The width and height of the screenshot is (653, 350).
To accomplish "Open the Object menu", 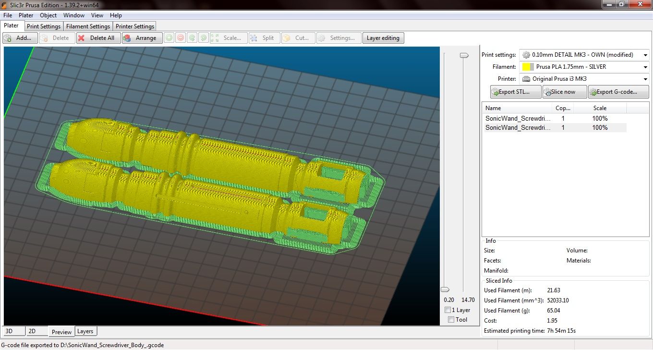I will point(48,15).
